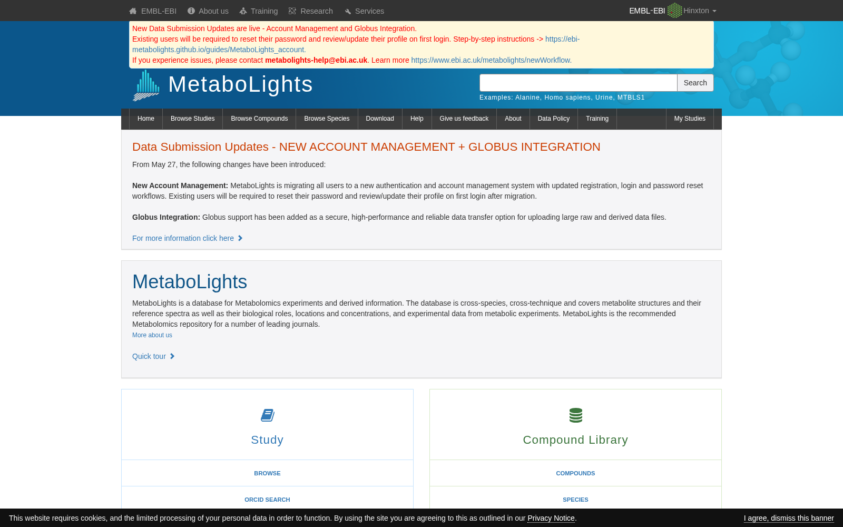Focus the MetaboLights search input field
The height and width of the screenshot is (527, 843).
click(579, 83)
